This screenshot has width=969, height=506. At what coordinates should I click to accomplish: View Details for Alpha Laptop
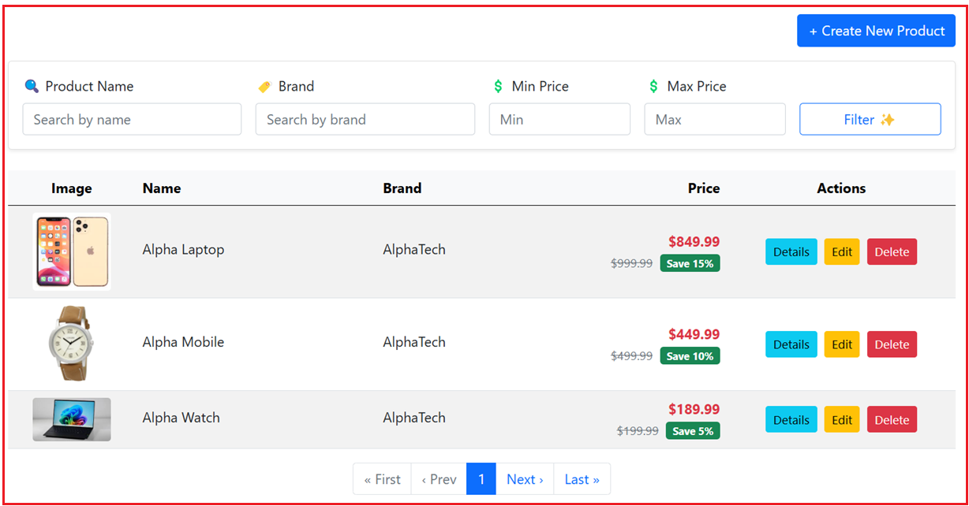[x=791, y=252]
